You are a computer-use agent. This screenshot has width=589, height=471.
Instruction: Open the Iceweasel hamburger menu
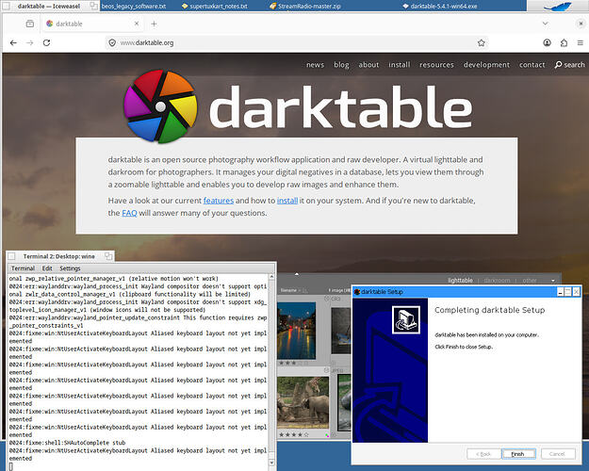(x=581, y=42)
